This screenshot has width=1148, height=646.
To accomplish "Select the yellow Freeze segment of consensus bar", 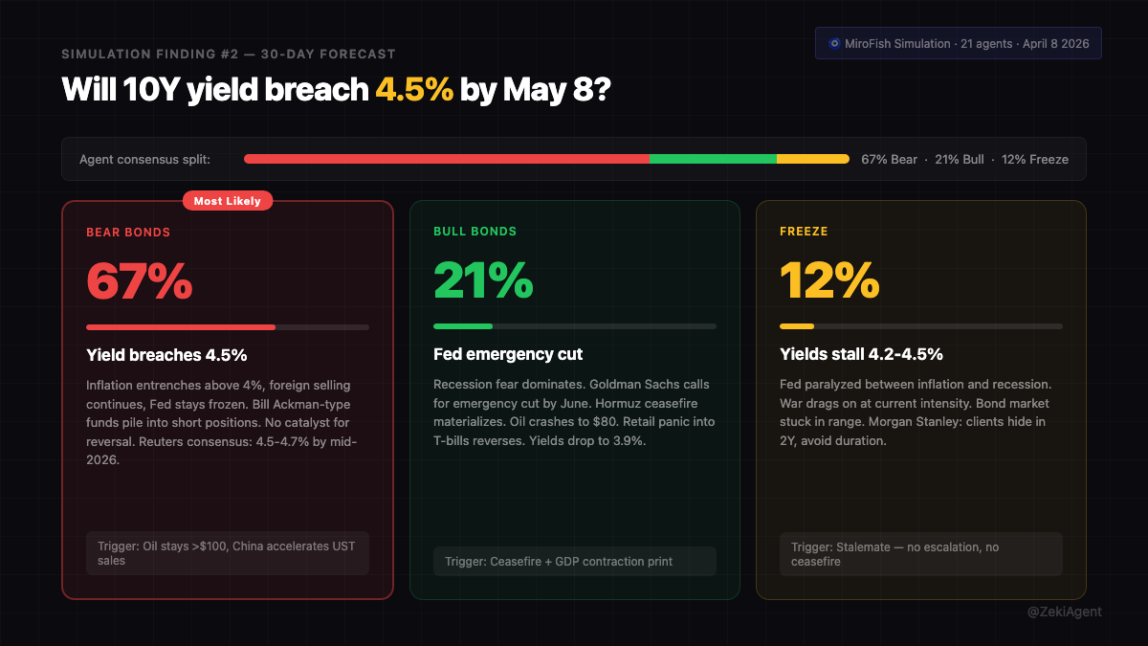I will pyautogui.click(x=812, y=159).
